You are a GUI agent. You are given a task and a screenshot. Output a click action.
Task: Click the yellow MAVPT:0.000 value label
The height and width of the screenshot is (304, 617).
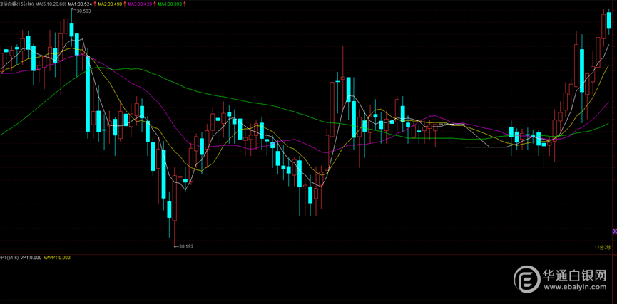pos(57,258)
